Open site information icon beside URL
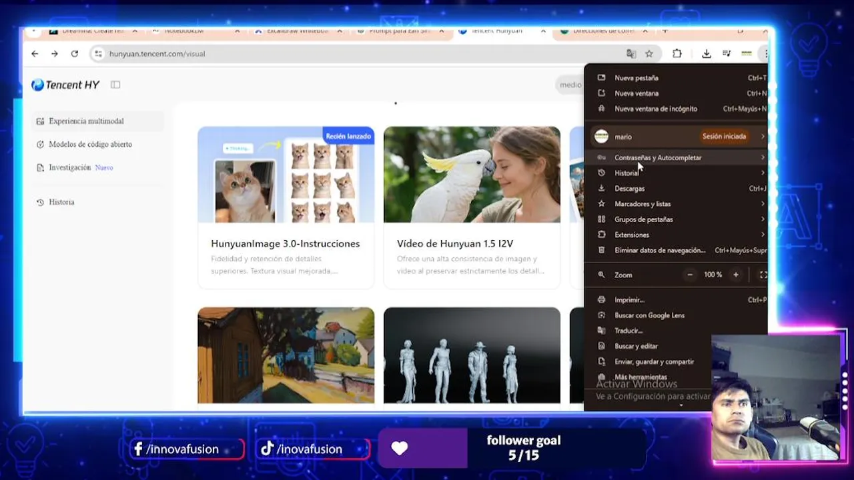The height and width of the screenshot is (480, 854). tap(98, 54)
